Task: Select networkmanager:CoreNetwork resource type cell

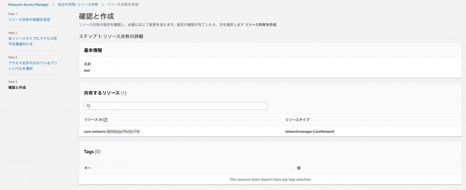Action: click(x=309, y=131)
